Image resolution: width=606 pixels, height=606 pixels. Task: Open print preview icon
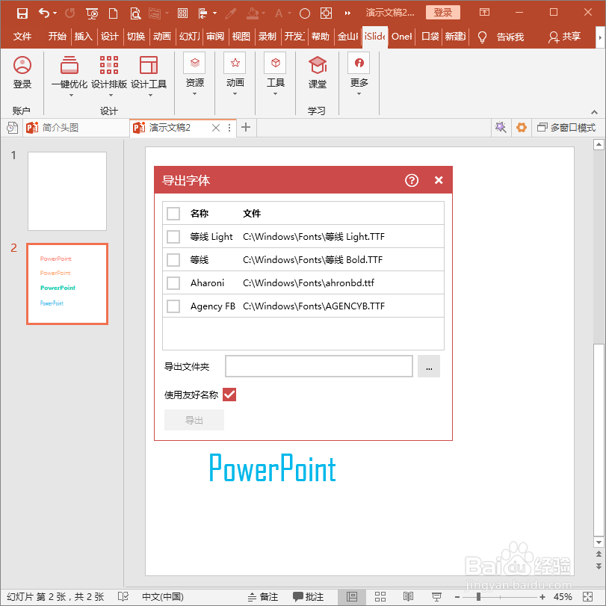(135, 14)
